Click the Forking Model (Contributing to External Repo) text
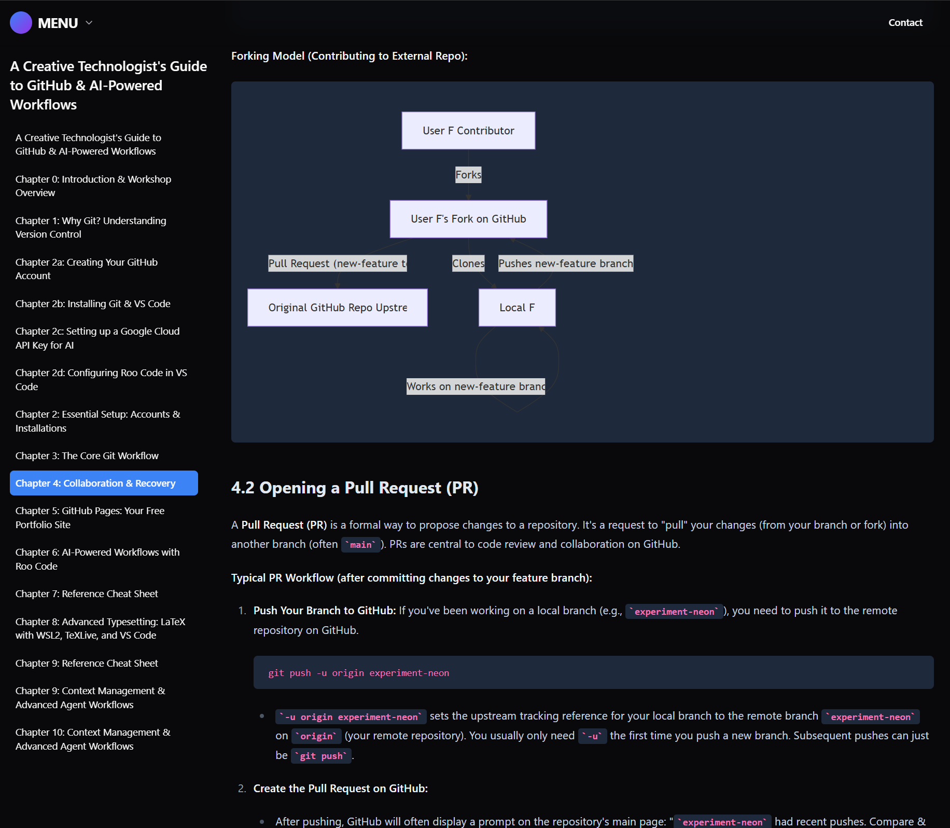This screenshot has width=950, height=828. [350, 56]
